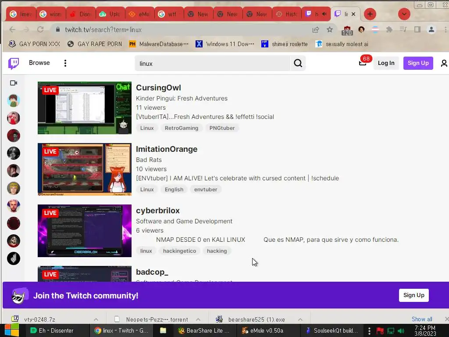Image resolution: width=449 pixels, height=337 pixels.
Task: Expand options for bearshare525 (1).exe download
Action: point(300,319)
